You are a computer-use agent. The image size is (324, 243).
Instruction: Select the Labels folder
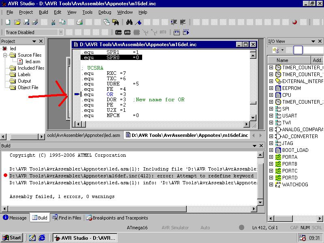[x=24, y=75]
